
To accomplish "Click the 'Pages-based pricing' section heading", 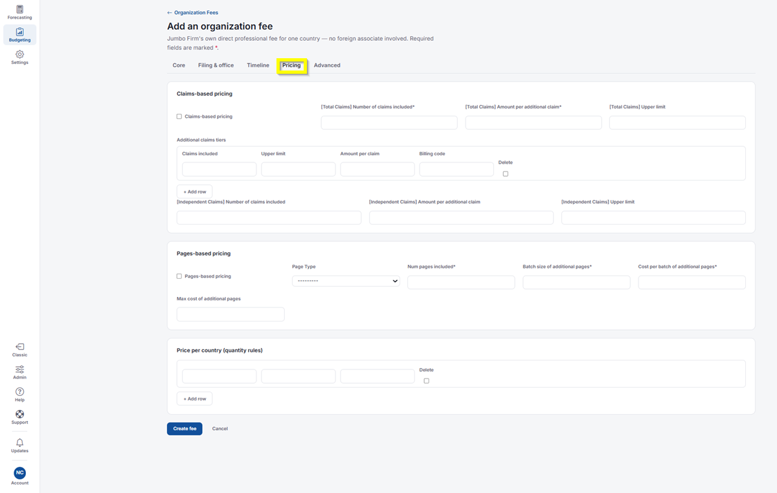I will click(203, 254).
